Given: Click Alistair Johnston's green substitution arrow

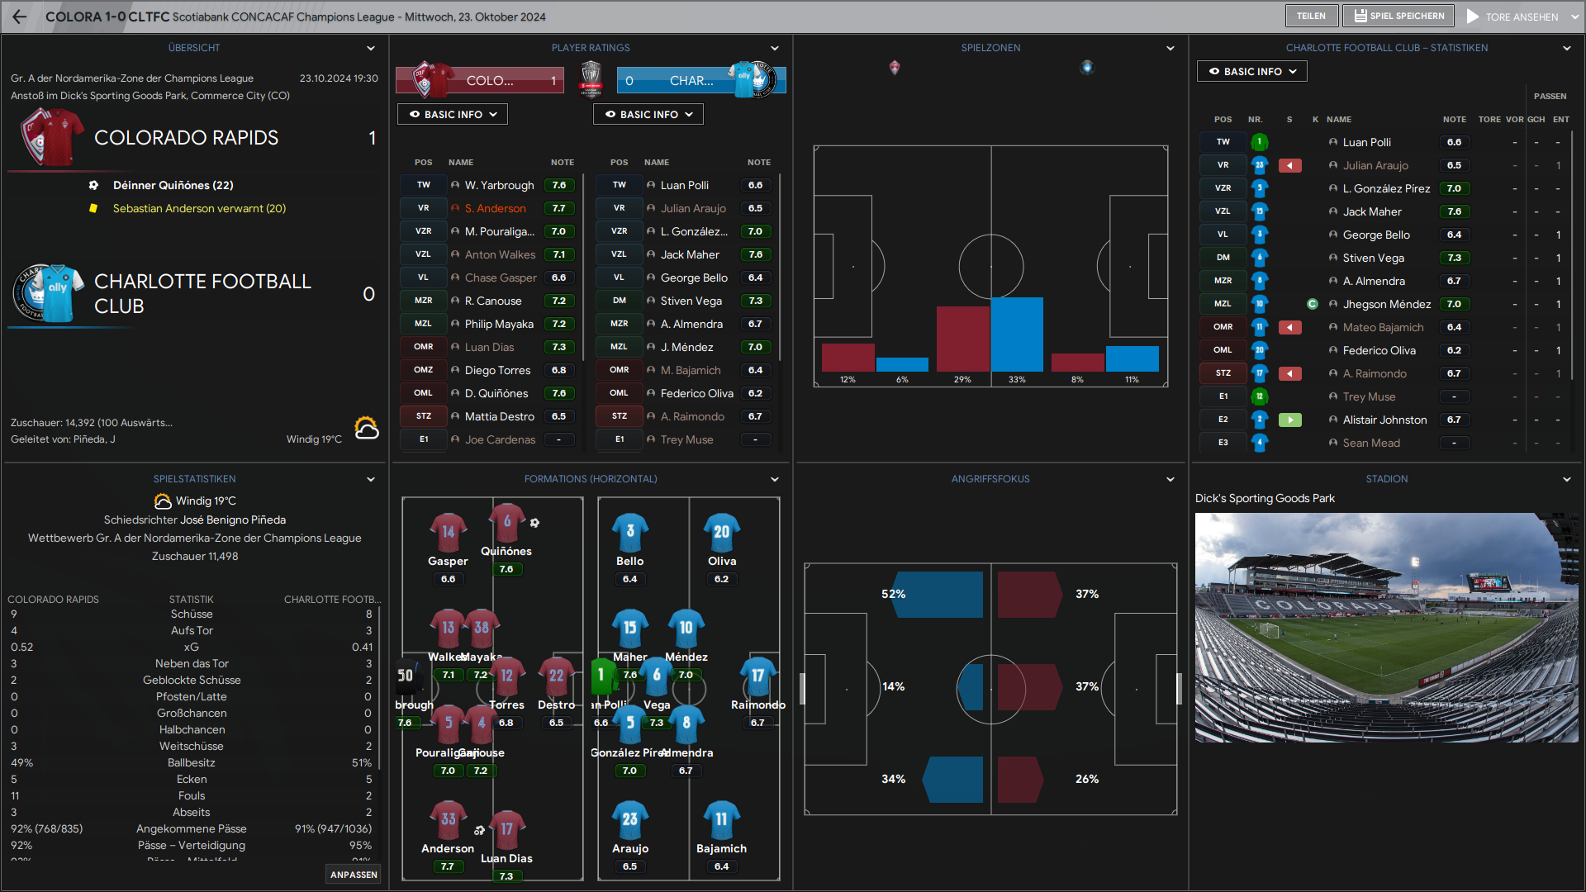Looking at the screenshot, I should 1290,420.
